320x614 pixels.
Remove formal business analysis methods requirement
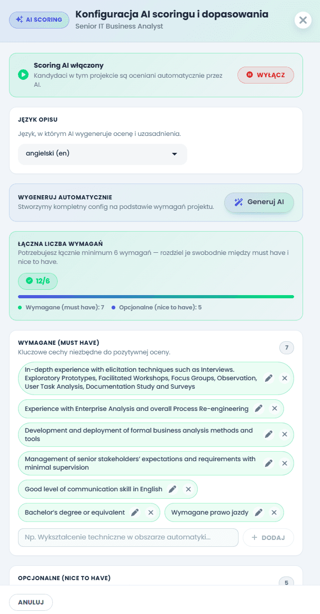285,434
